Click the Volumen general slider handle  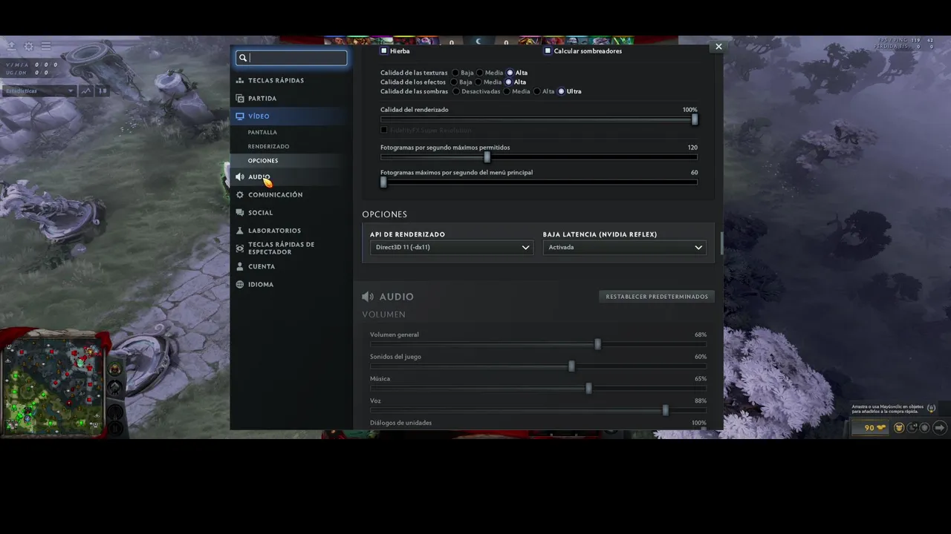point(597,344)
